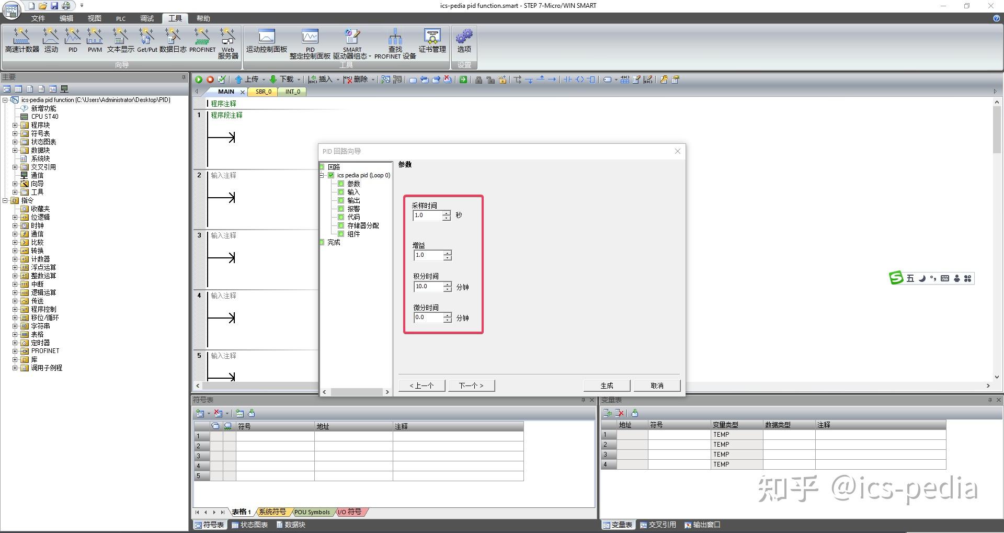
Task: Click the 生成 button
Action: (x=607, y=385)
